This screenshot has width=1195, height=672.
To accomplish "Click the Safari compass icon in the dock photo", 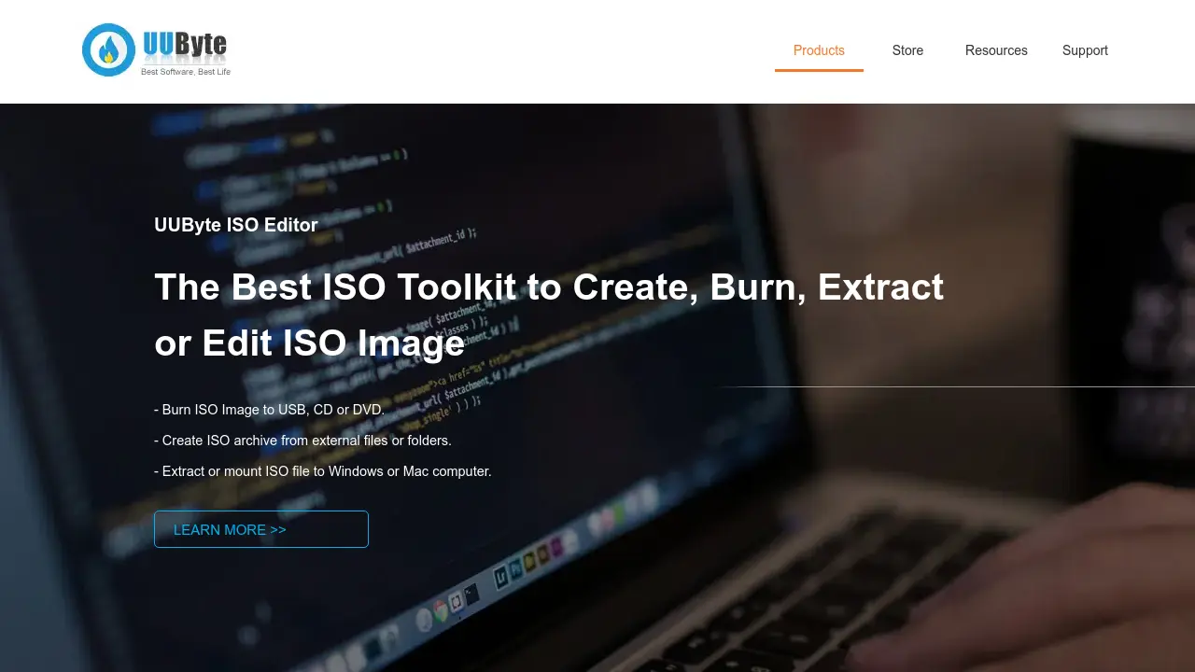I will [x=424, y=619].
